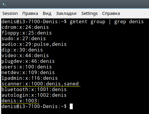
Task: Open the Session menu
Action: pyautogui.click(x=10, y=13)
